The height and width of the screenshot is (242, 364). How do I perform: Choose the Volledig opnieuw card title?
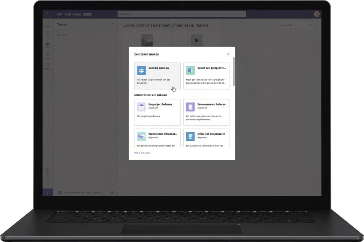159,68
